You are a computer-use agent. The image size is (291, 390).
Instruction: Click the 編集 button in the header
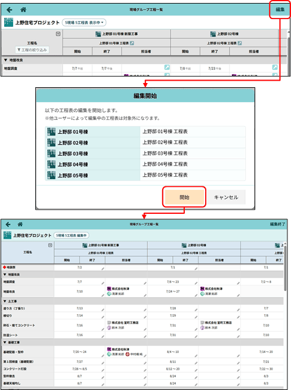[x=280, y=10]
